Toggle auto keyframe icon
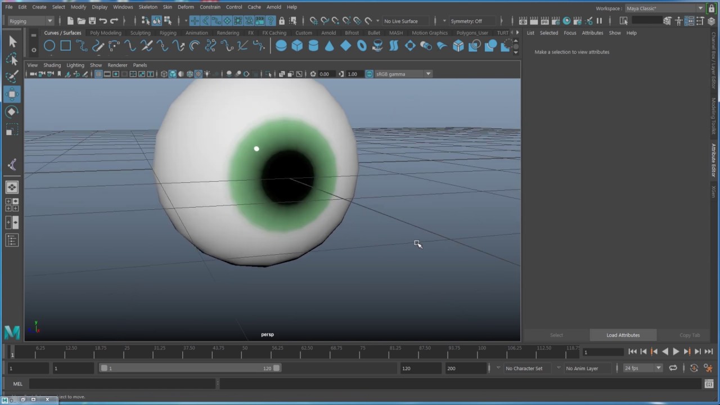Viewport: 720px width, 405px height. click(x=694, y=368)
